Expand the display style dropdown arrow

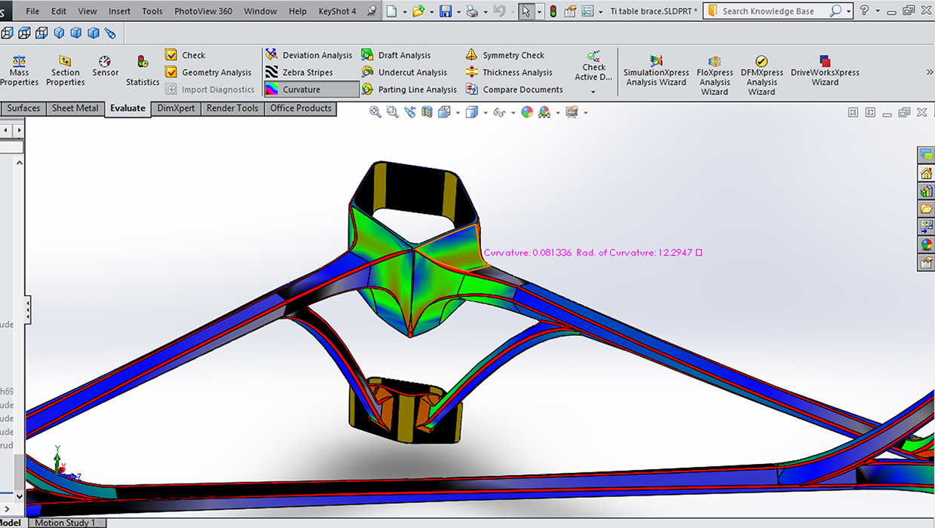pos(485,113)
